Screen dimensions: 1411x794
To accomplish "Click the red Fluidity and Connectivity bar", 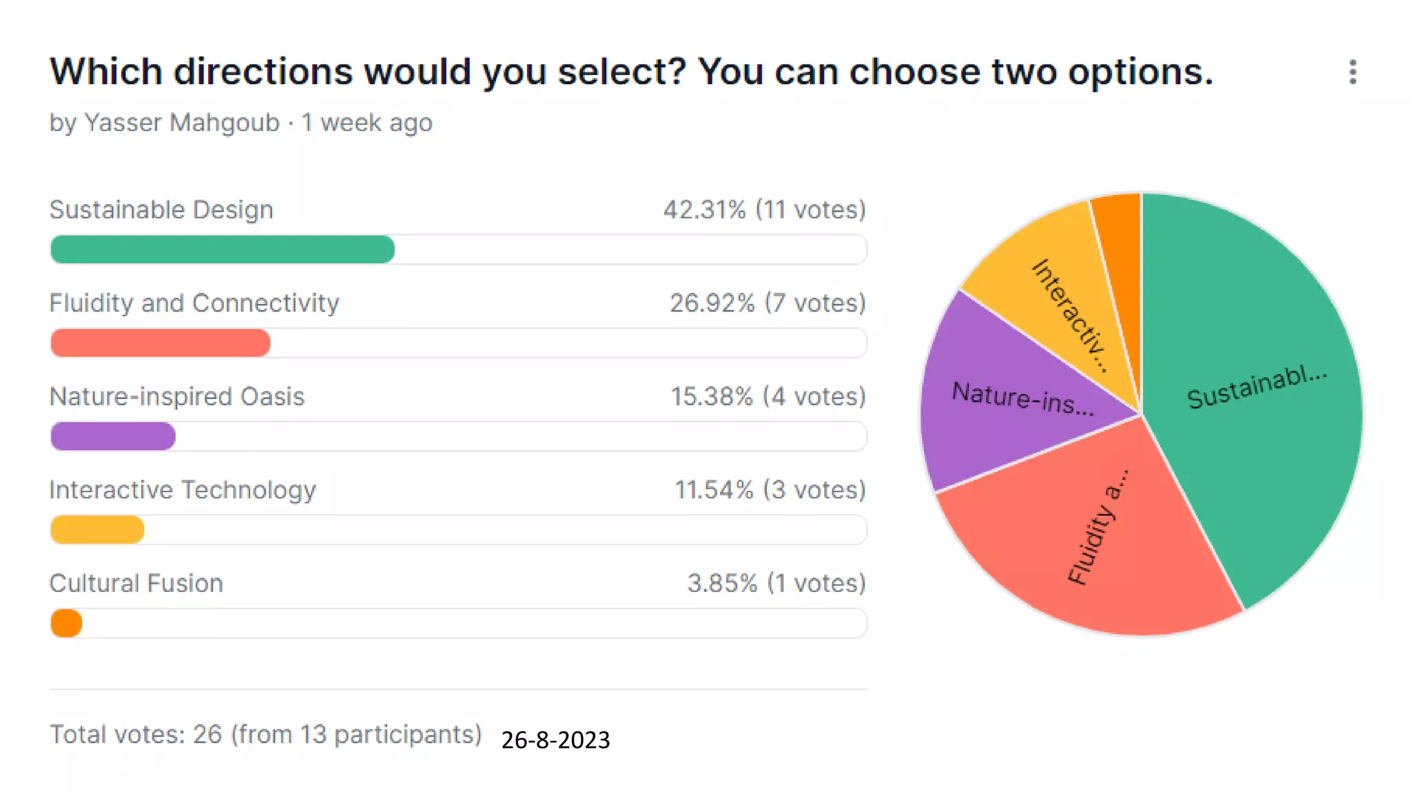I will 161,343.
